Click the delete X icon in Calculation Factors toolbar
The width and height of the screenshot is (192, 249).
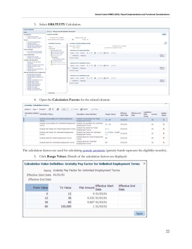click(53, 109)
